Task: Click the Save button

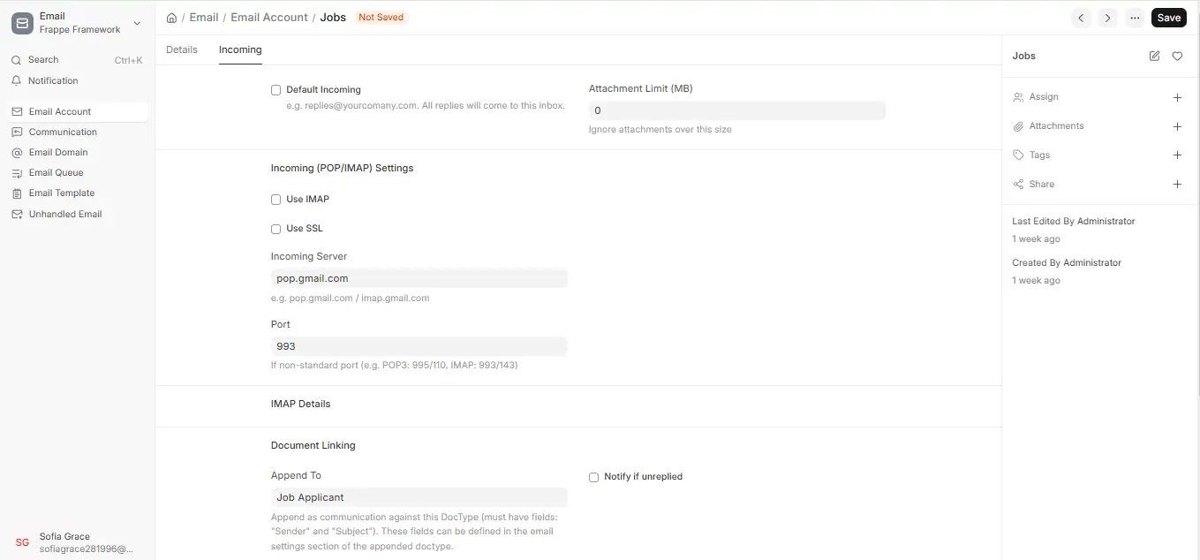Action: coord(1168,18)
